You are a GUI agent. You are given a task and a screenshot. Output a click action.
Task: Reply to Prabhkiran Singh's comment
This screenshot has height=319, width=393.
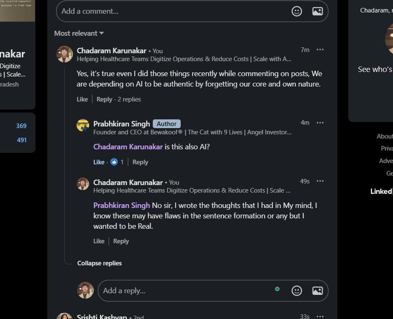[140, 162]
